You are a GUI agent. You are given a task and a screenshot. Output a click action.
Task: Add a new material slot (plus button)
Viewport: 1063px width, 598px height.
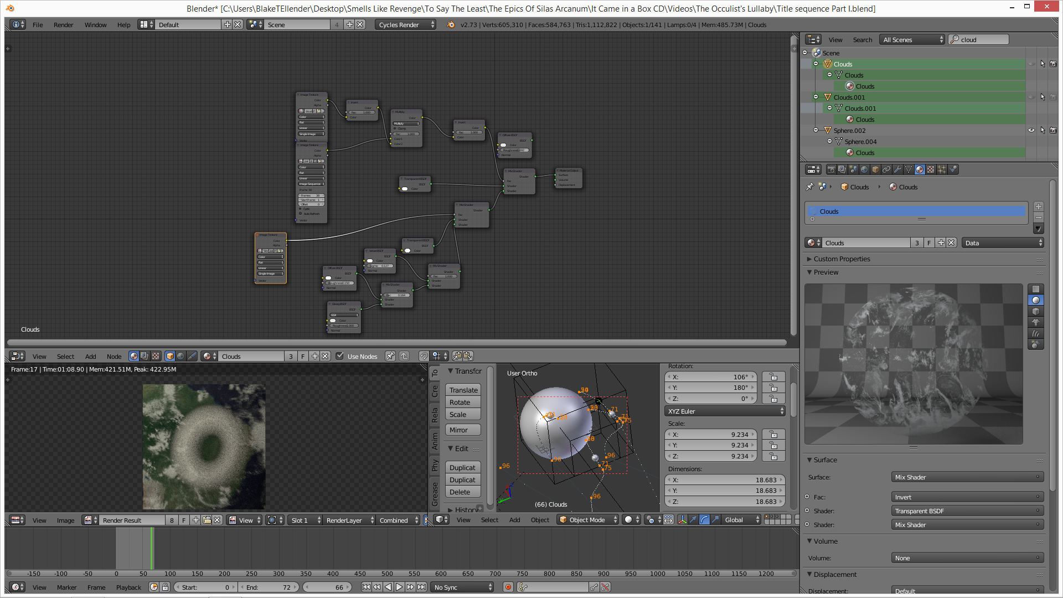1039,207
